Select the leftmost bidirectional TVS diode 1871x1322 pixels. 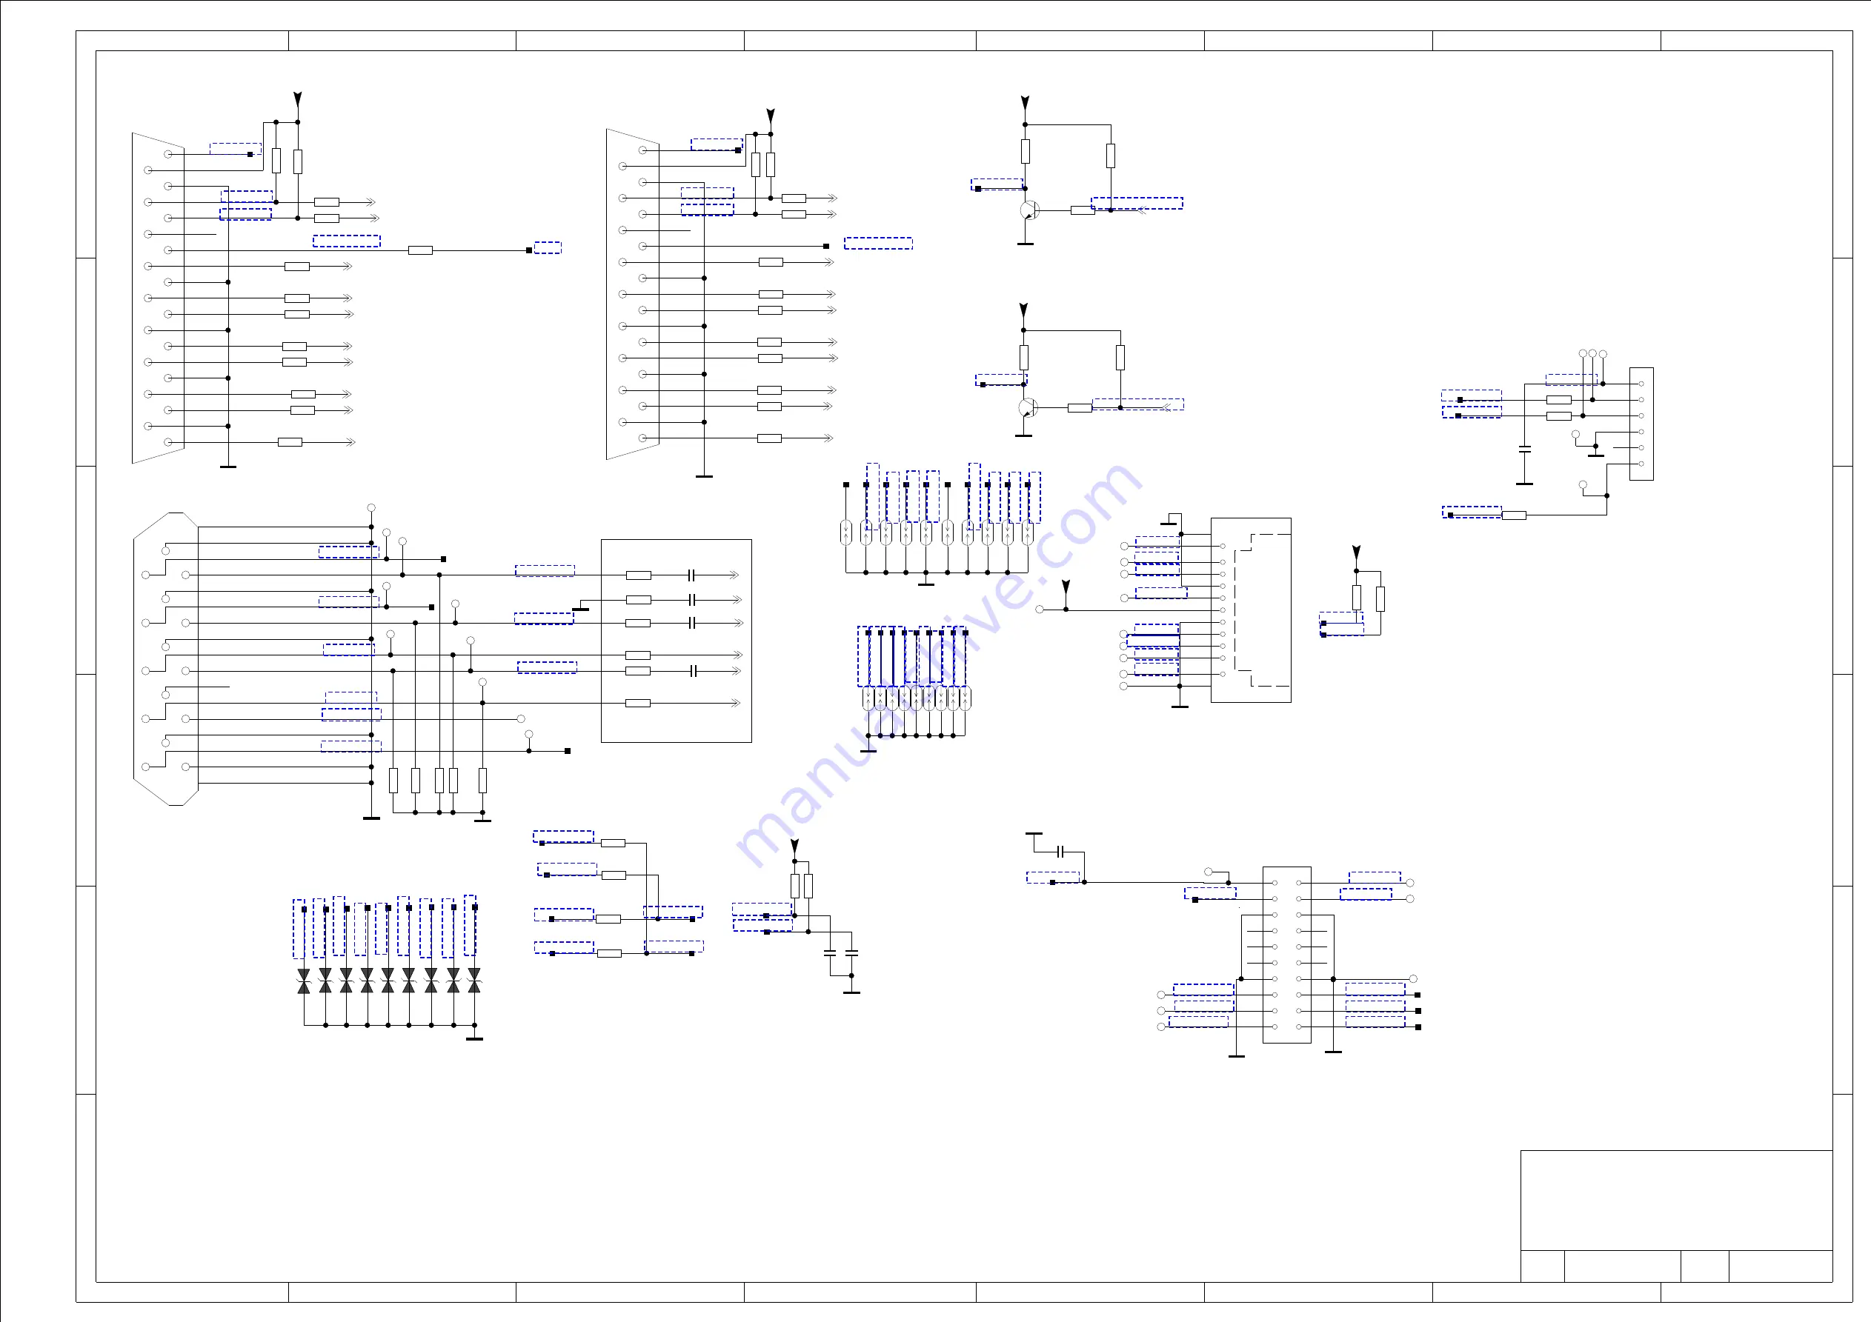(304, 981)
